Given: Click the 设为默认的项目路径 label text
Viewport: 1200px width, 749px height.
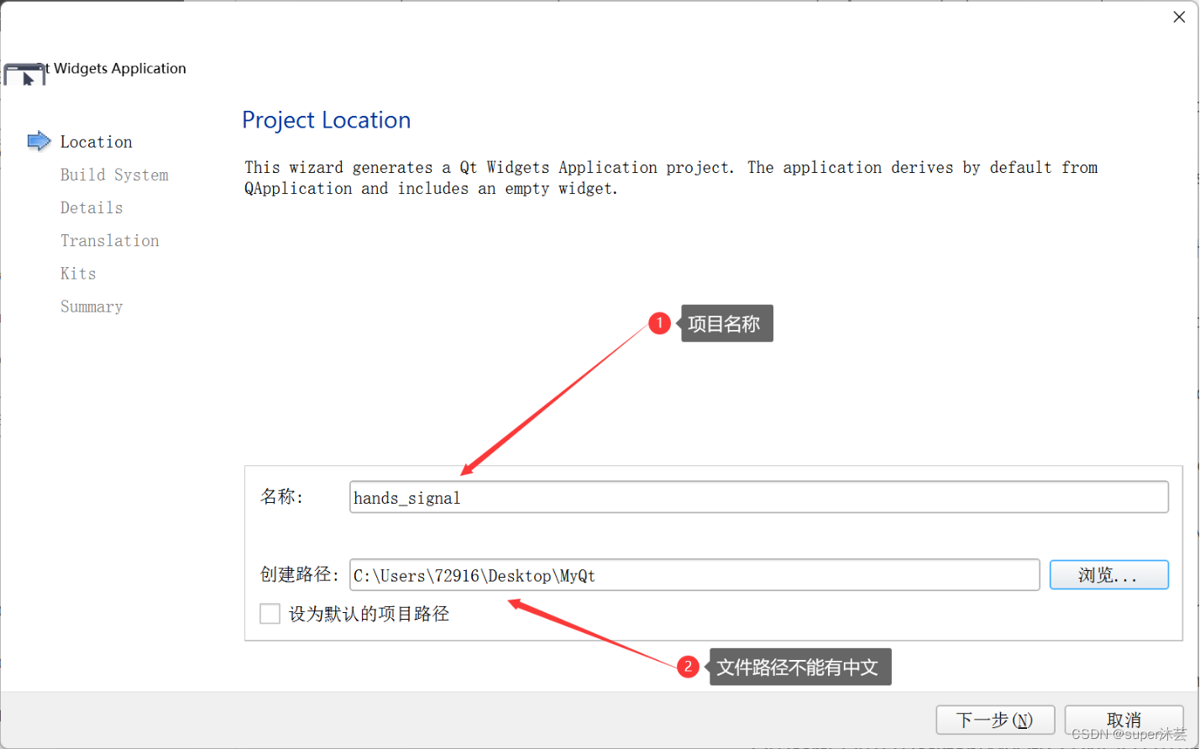Looking at the screenshot, I should tap(369, 614).
